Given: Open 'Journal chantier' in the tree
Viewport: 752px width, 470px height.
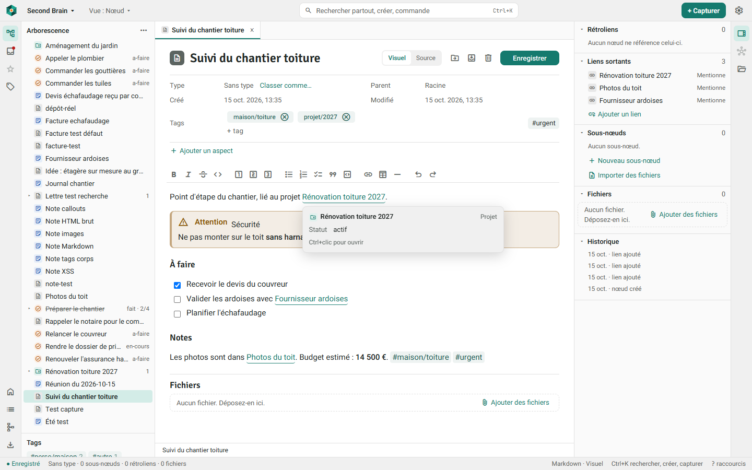Looking at the screenshot, I should 70,183.
